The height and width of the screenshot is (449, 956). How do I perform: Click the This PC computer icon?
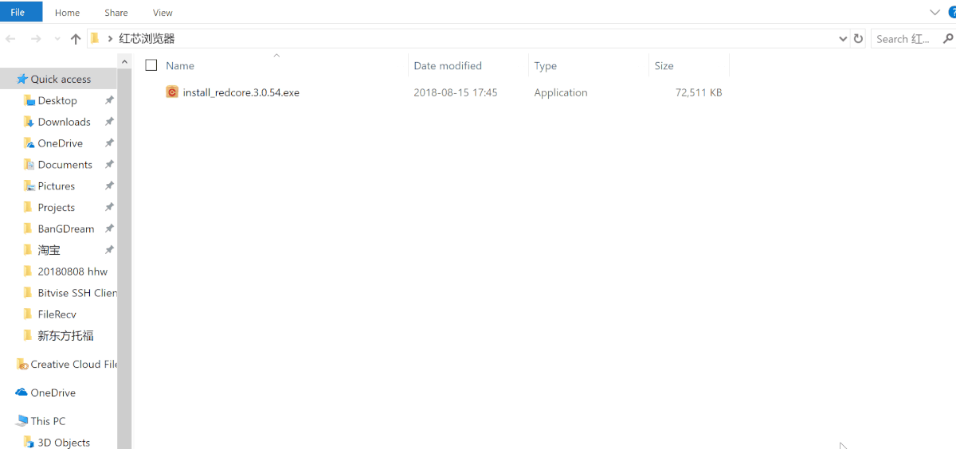click(22, 421)
